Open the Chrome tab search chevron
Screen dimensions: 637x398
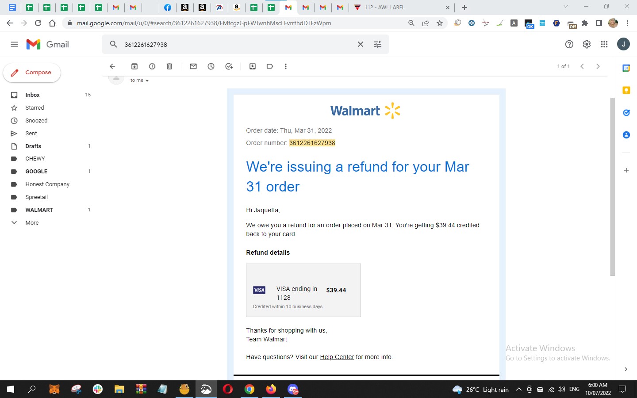[x=565, y=7]
